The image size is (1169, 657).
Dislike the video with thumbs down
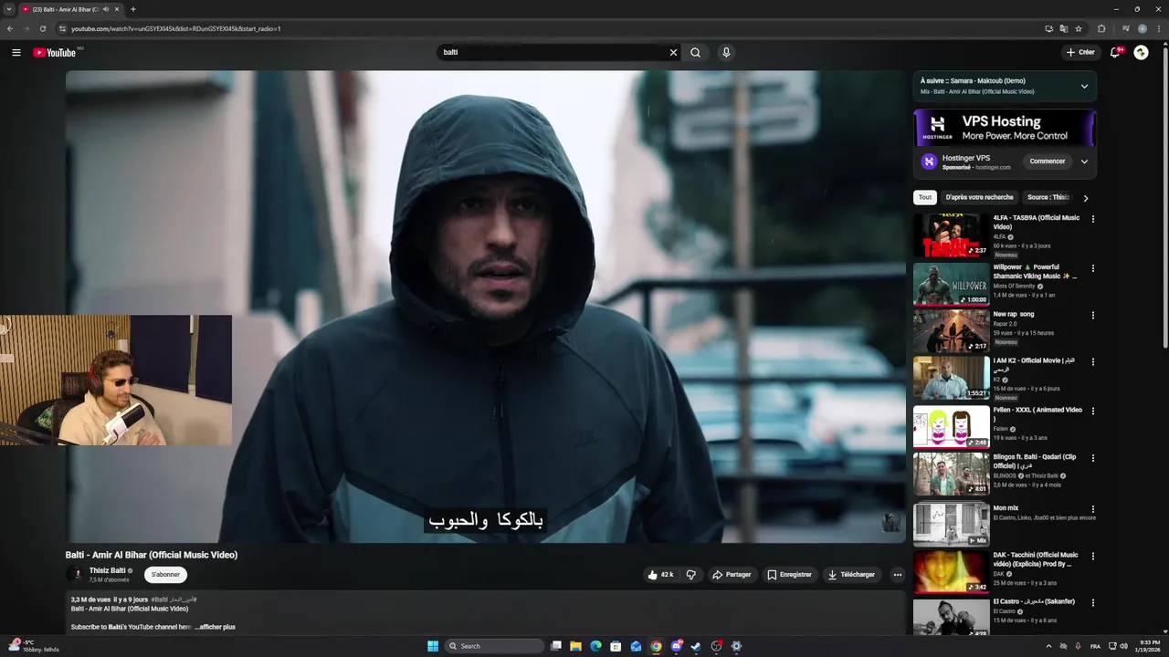click(x=691, y=575)
